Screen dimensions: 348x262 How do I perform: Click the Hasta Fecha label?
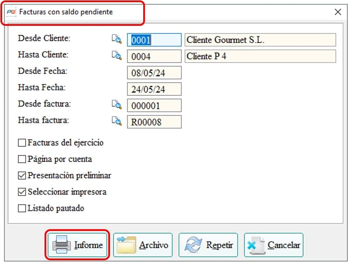(42, 87)
